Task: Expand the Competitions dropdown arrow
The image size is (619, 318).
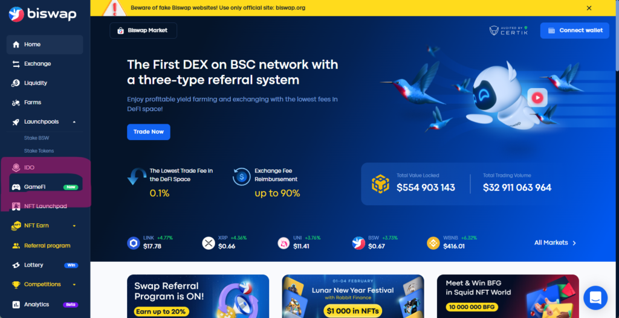Action: click(74, 284)
